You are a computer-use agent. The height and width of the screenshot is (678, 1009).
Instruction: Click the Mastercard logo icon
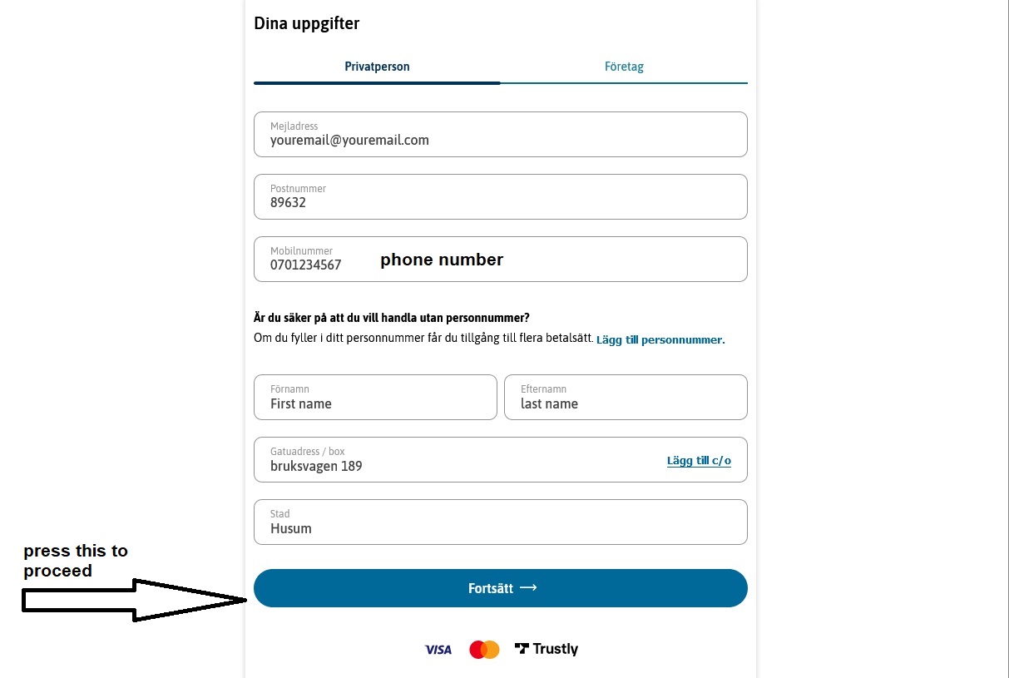484,650
